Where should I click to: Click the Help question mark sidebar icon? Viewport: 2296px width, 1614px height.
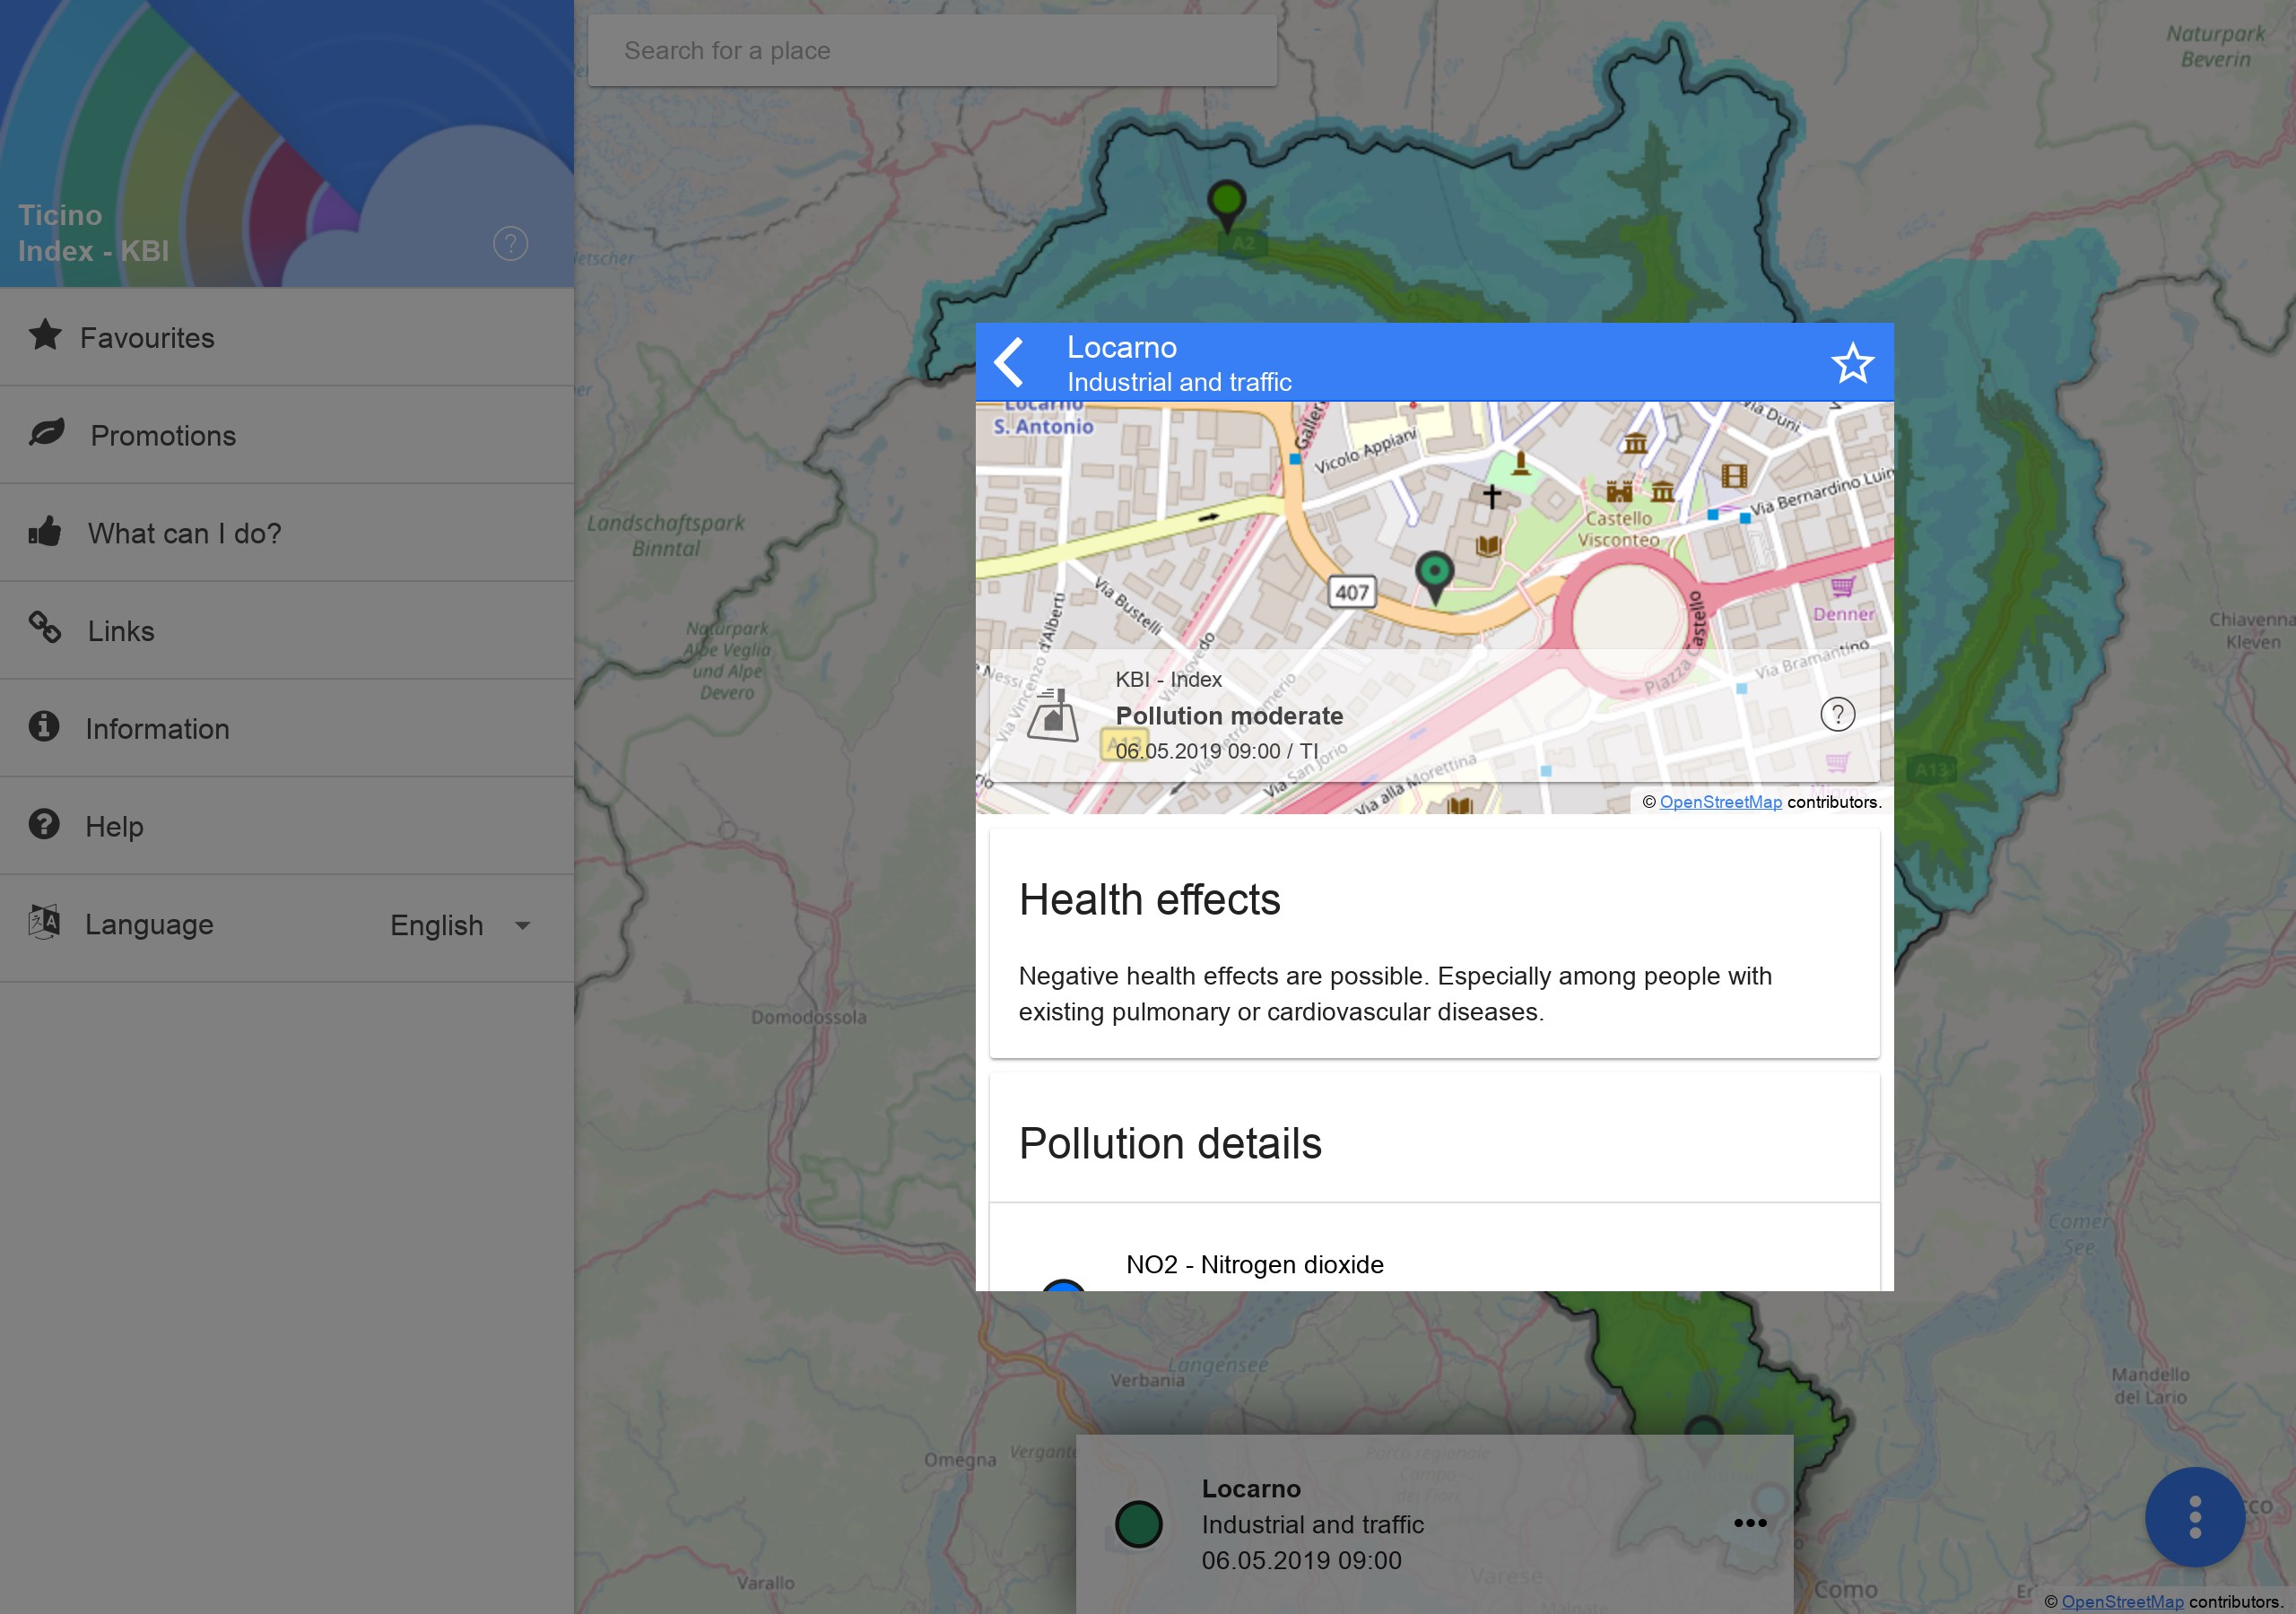[x=44, y=825]
